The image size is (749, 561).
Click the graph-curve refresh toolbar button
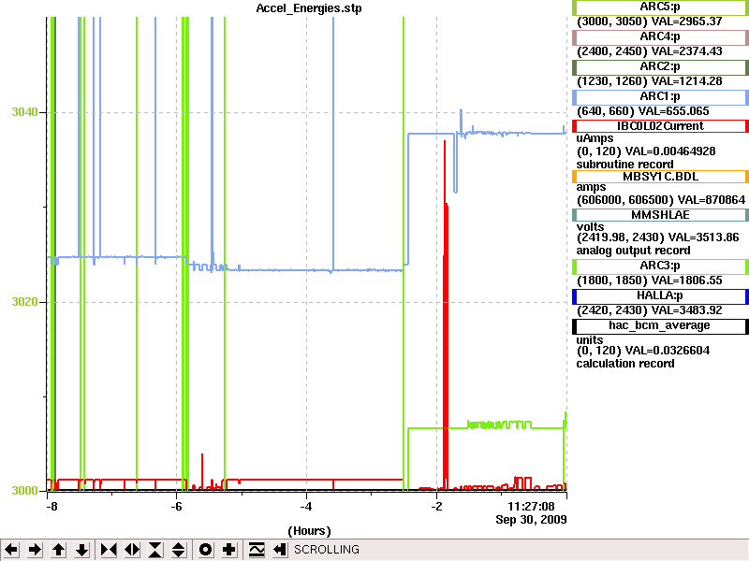(x=257, y=550)
